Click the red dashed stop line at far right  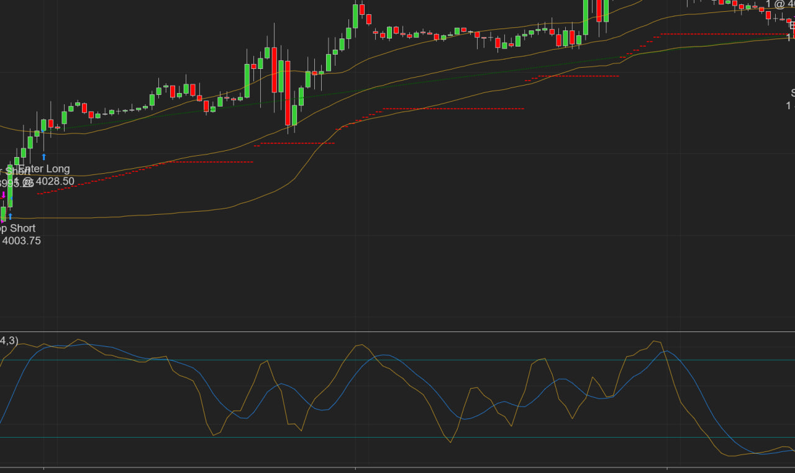[720, 34]
